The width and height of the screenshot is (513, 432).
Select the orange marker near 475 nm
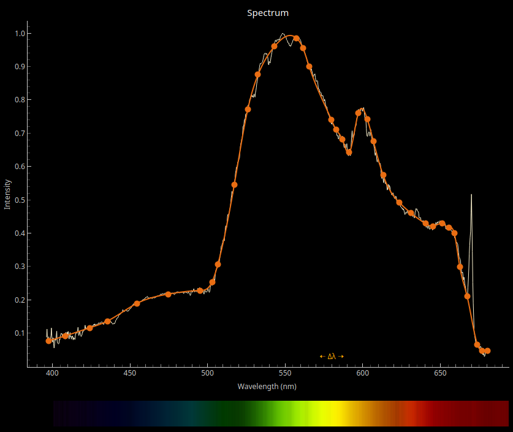[x=168, y=294]
